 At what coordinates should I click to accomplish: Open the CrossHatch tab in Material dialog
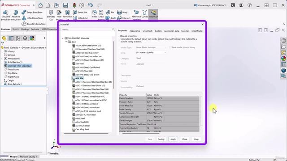148,31
